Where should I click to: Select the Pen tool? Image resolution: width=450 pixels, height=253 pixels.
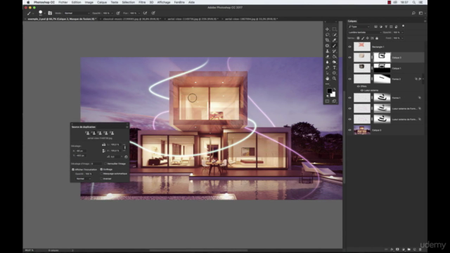pos(327,67)
